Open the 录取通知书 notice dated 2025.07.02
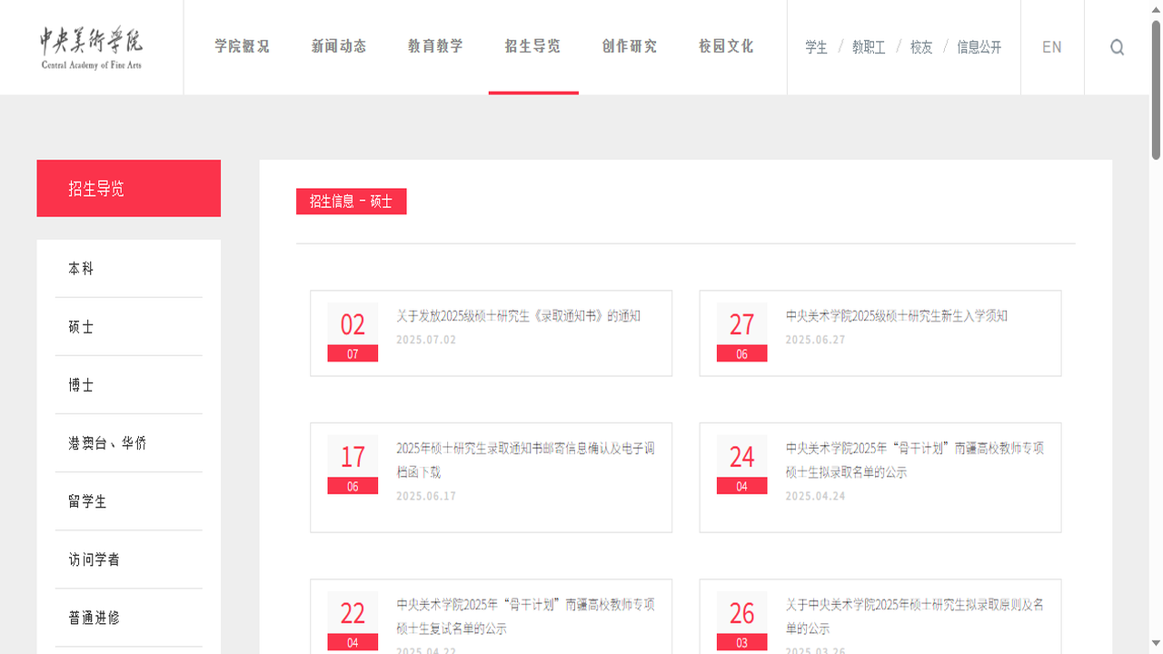This screenshot has height=654, width=1163. tap(518, 316)
